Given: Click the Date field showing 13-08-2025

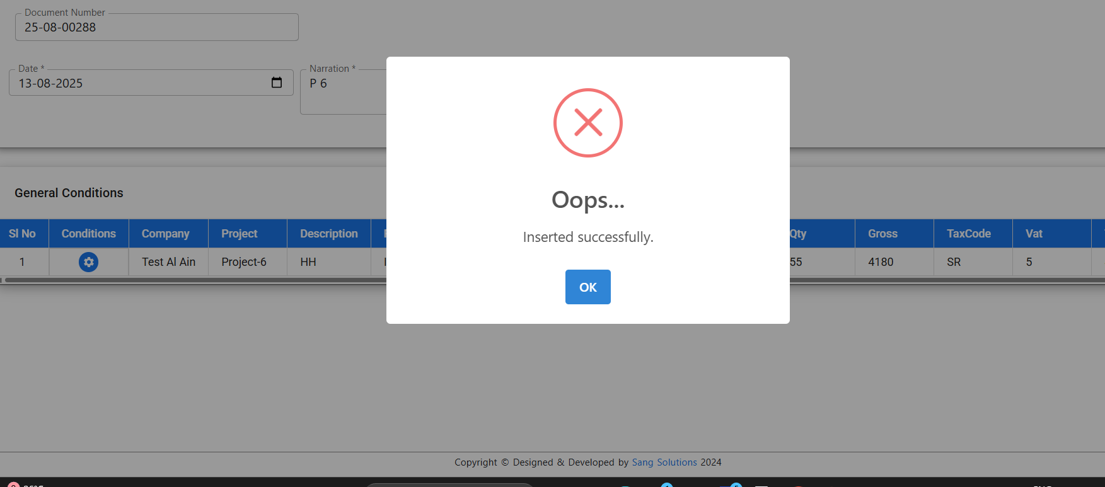Looking at the screenshot, I should (139, 83).
